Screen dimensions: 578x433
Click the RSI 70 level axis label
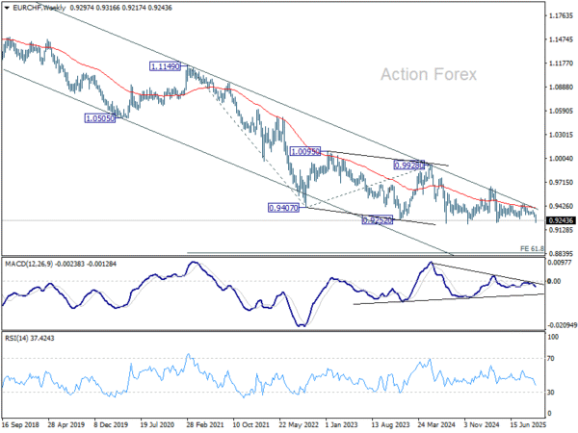[552, 358]
